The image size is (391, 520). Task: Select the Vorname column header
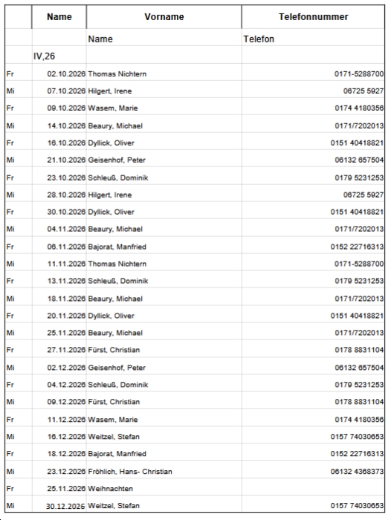click(164, 17)
